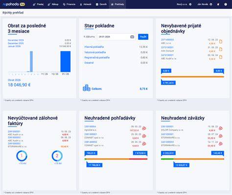
Task: Select November month link in Obrat
Action: click(16, 40)
